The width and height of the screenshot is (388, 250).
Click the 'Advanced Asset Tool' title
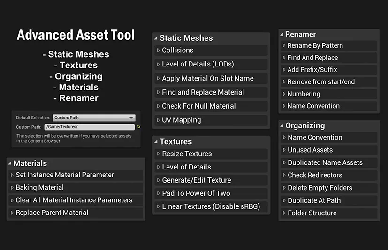pyautogui.click(x=76, y=35)
